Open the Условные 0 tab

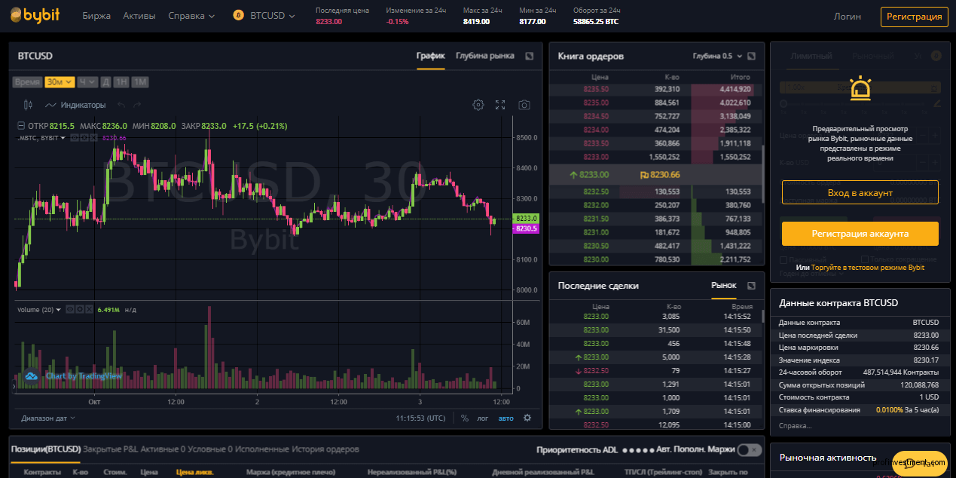click(x=209, y=449)
